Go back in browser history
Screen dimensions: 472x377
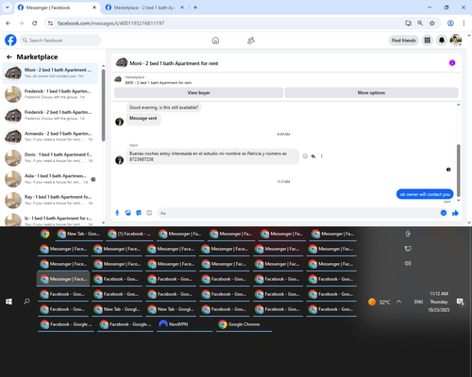point(8,23)
